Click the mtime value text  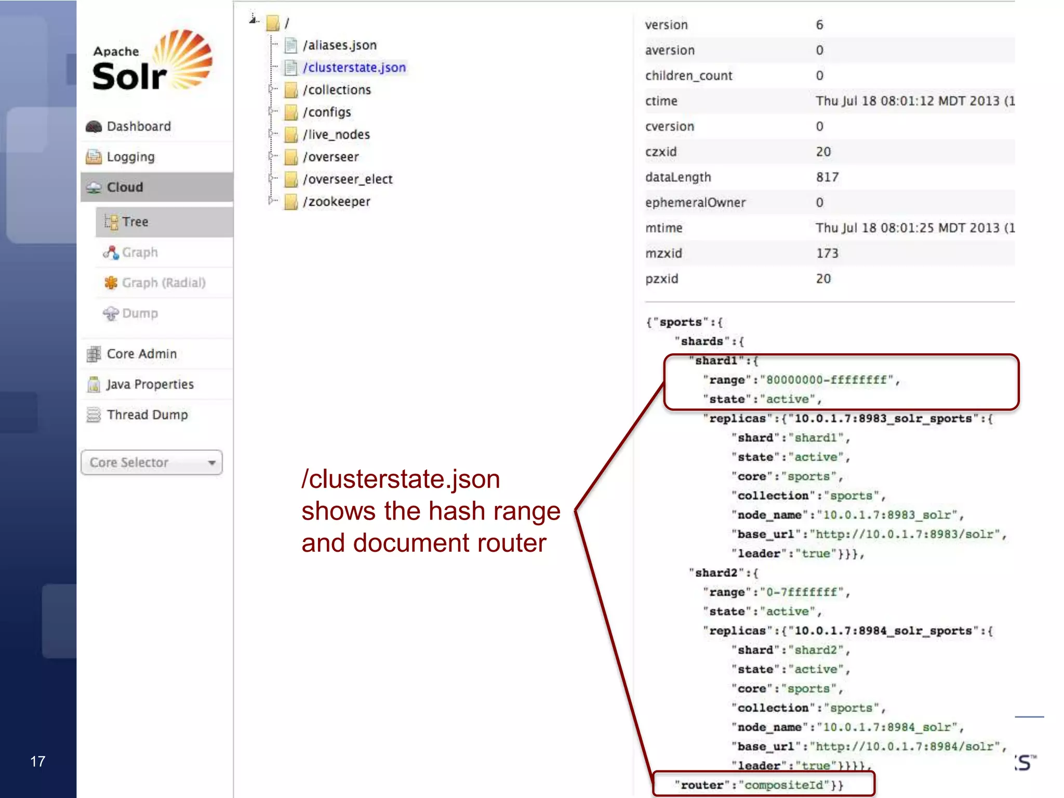pos(915,228)
